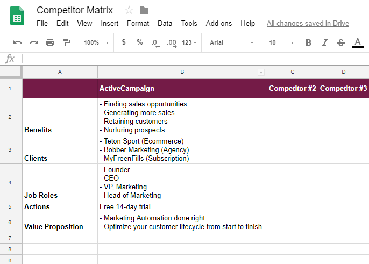369x264 pixels.
Task: Select the Competitor #3 header cell
Action: tap(344, 89)
